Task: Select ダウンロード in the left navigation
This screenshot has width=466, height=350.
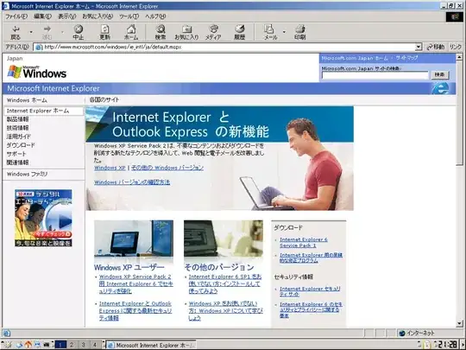Action: pyautogui.click(x=21, y=145)
